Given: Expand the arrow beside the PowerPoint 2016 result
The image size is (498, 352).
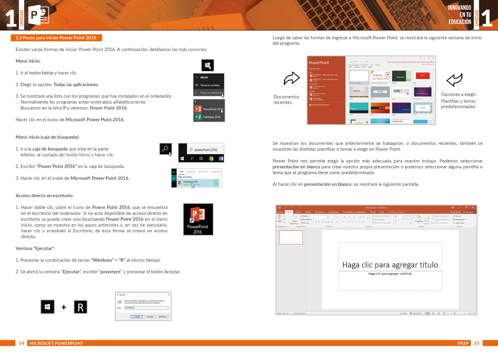Looking at the screenshot, I should pyautogui.click(x=216, y=183).
